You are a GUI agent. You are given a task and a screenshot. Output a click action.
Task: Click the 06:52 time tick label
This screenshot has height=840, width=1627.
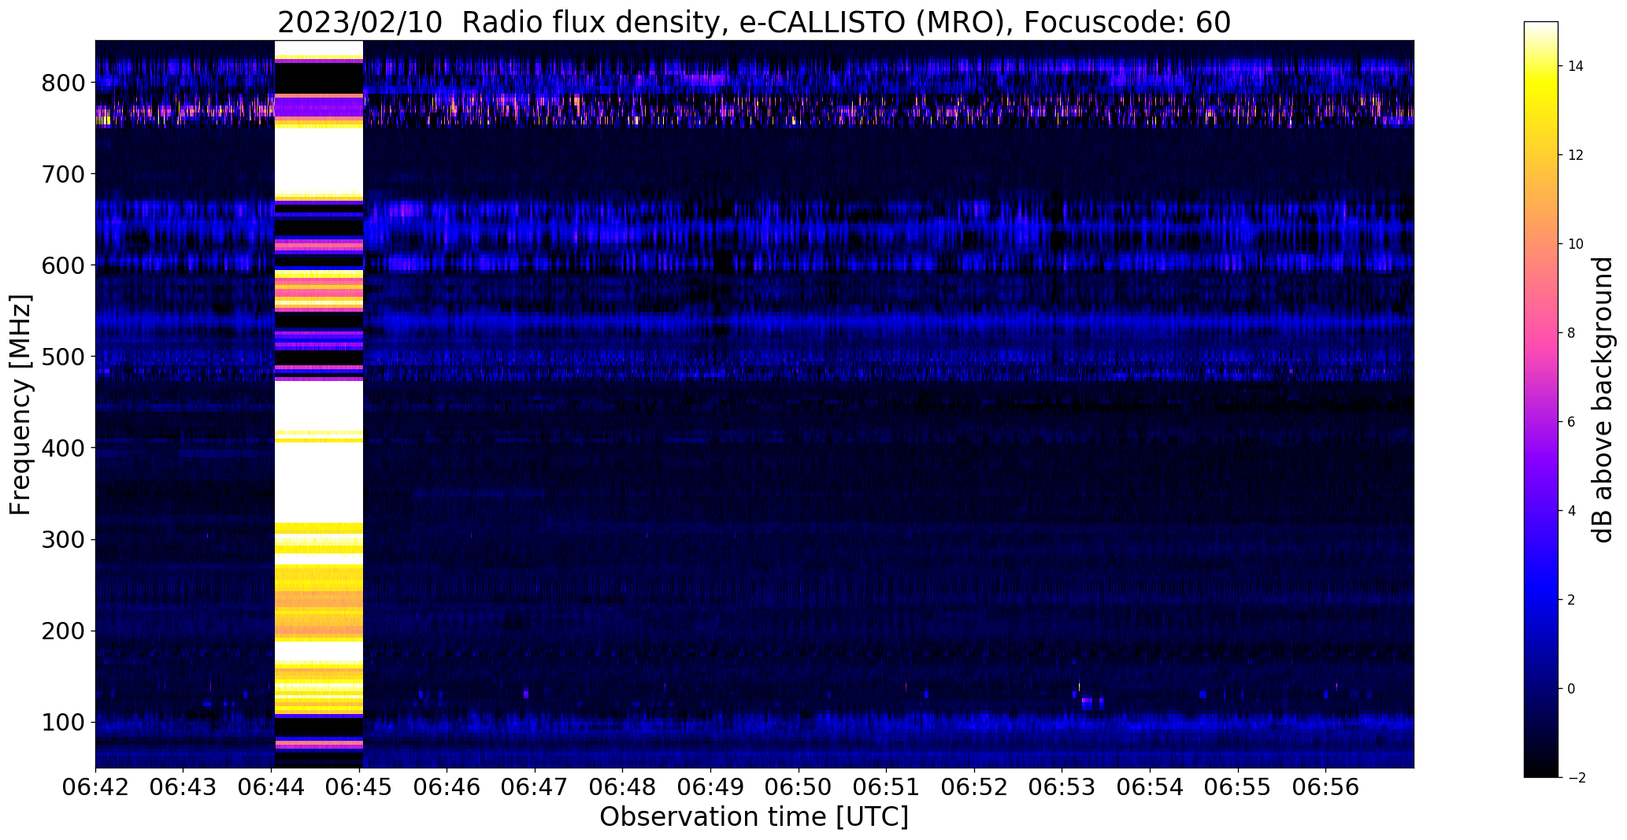click(x=975, y=787)
